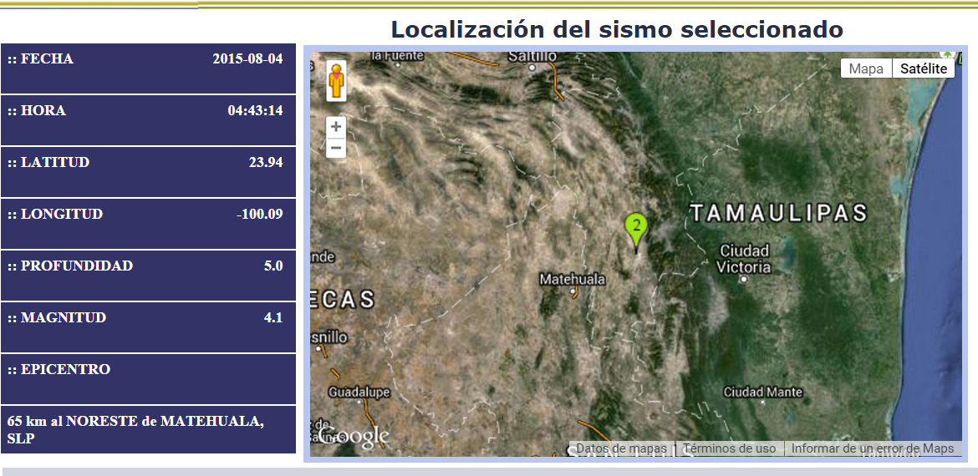Screen dimensions: 978x476
Task: Click the Localización del sismo seleccionado heading
Action: click(x=617, y=30)
